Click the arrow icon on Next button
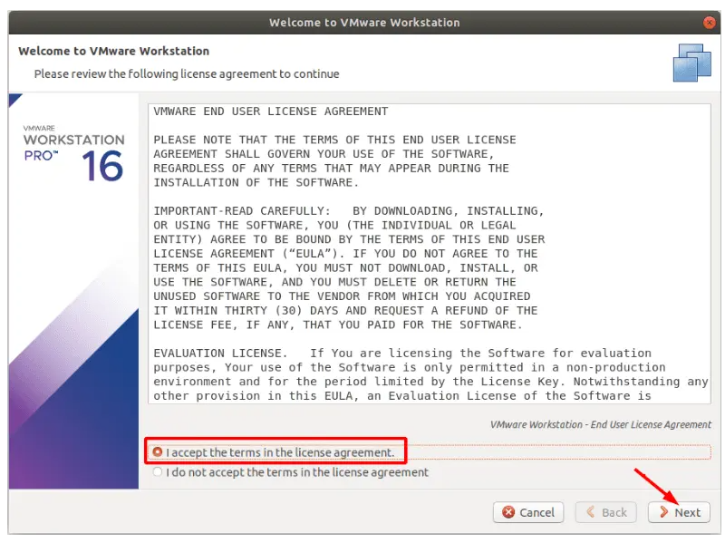725x543 pixels. point(664,512)
